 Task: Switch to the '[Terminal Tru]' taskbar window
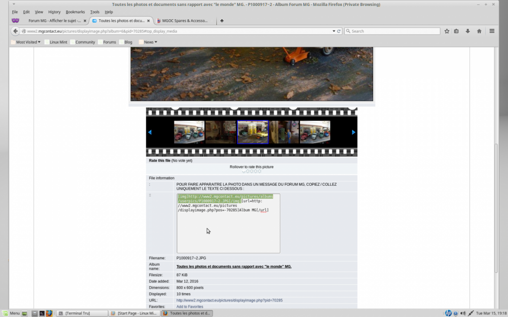coord(82,313)
